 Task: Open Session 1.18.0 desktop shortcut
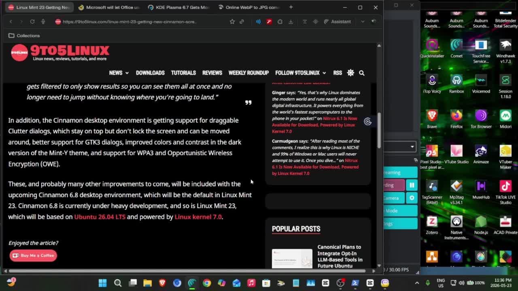[x=505, y=86]
